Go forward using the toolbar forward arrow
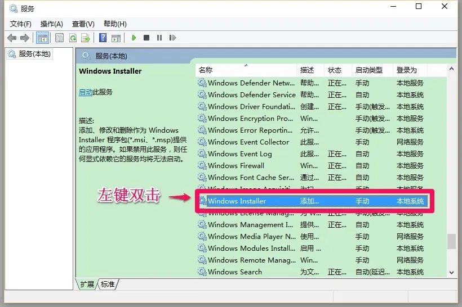This screenshot has height=307, width=462. tap(25, 38)
